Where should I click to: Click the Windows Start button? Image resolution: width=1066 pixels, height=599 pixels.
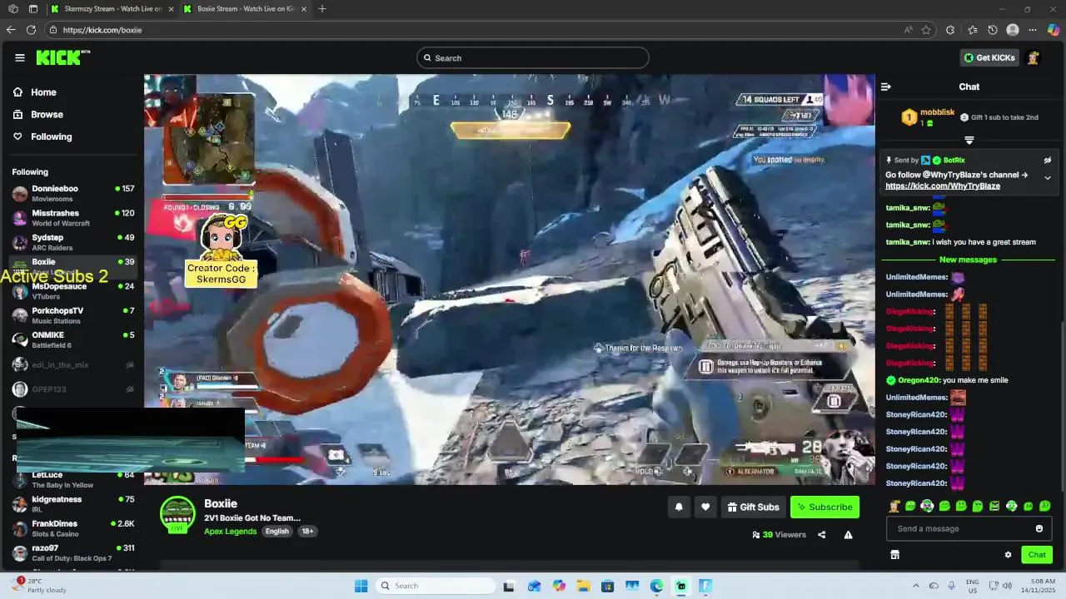point(361,586)
